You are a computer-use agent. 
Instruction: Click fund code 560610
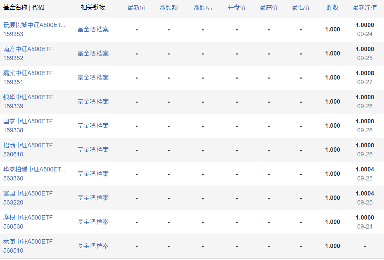point(13,154)
